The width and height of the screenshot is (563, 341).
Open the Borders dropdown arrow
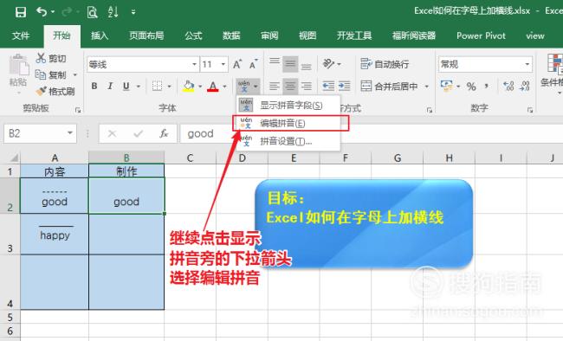pyautogui.click(x=169, y=87)
